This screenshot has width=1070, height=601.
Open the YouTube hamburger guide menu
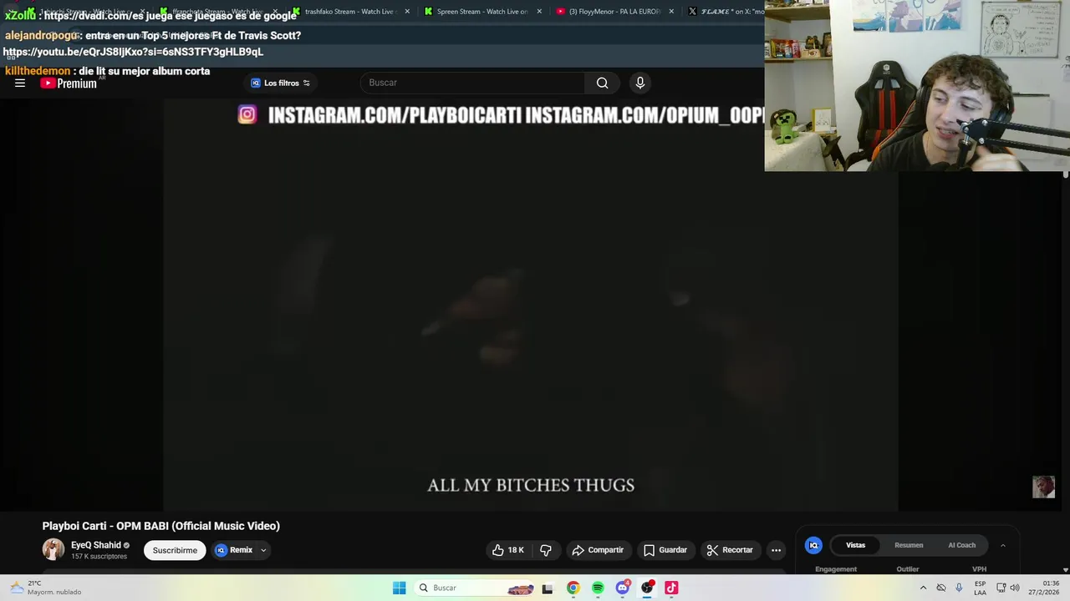tap(20, 83)
